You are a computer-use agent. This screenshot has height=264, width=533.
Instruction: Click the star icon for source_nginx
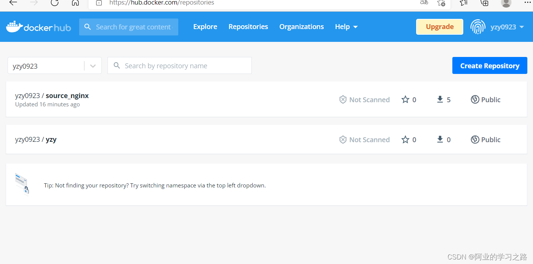[x=405, y=100]
